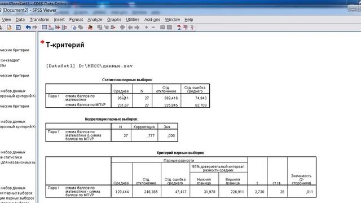Select the Критерий парных выборок table title
This screenshot has width=361, height=203.
click(180, 153)
